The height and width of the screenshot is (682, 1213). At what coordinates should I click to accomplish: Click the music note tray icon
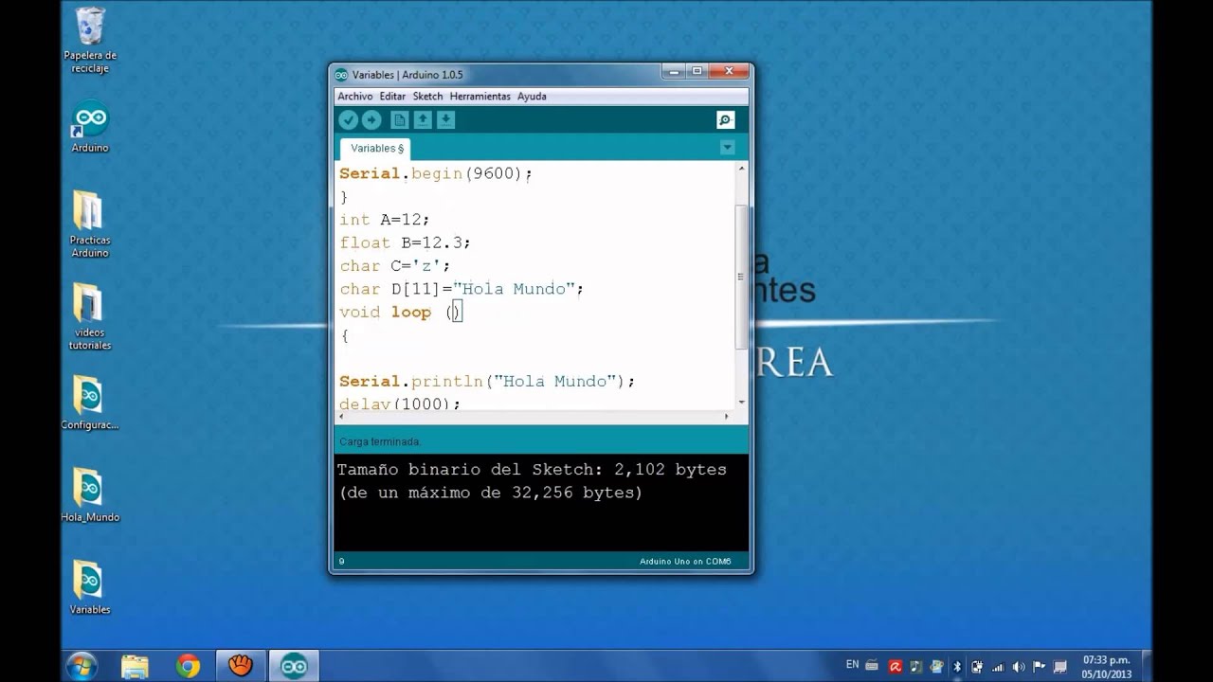(x=915, y=666)
